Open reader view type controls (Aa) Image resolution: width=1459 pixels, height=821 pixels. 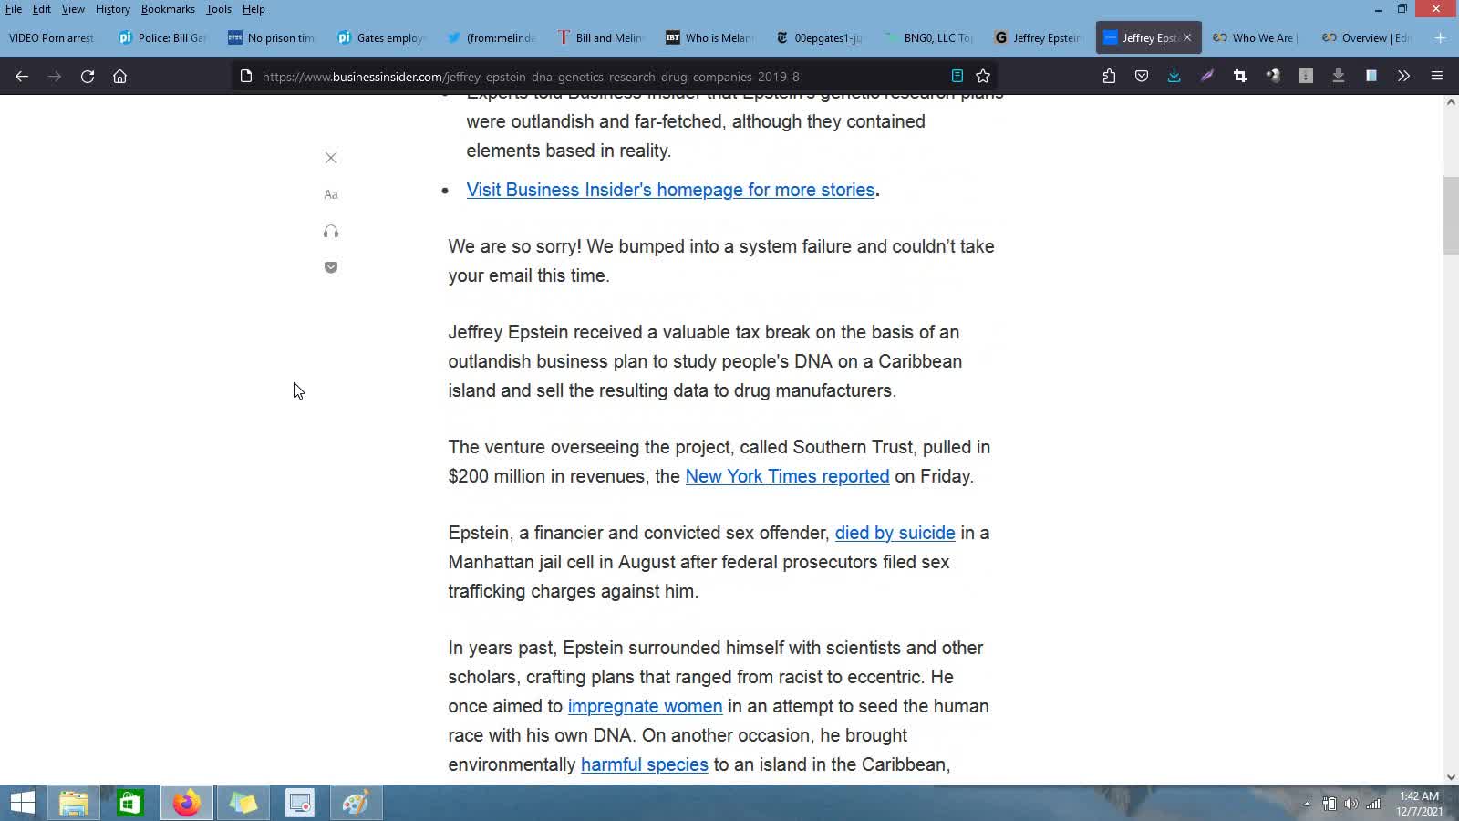[x=331, y=194]
